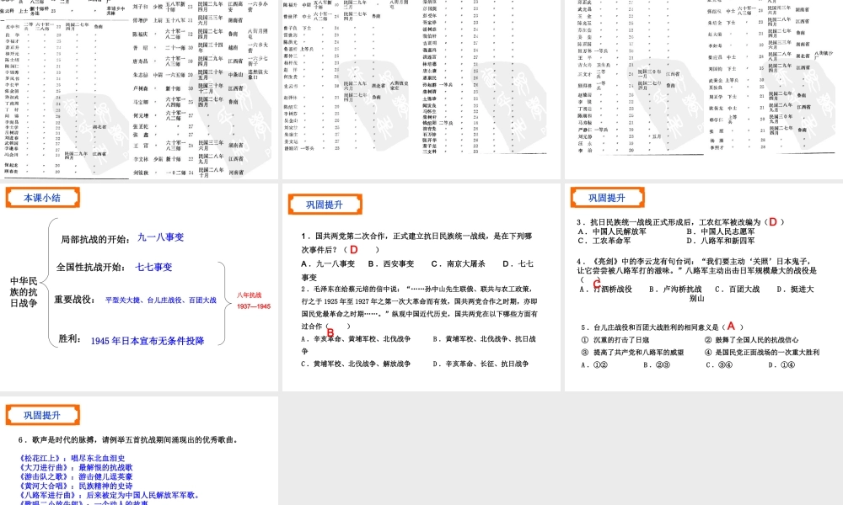The height and width of the screenshot is (505, 843).
Task: Click the 局部抗战的开始 label
Action: click(x=95, y=239)
